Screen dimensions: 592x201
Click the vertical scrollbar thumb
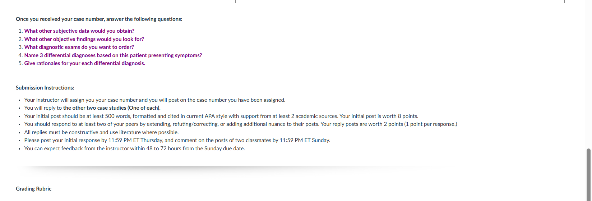click(x=588, y=174)
